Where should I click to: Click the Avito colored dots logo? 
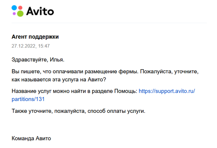click(x=18, y=11)
